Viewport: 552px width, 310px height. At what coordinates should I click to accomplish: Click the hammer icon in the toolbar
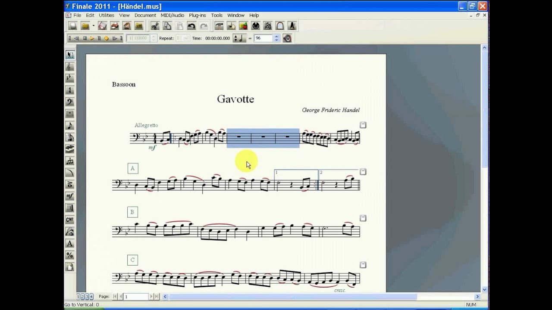tap(219, 26)
